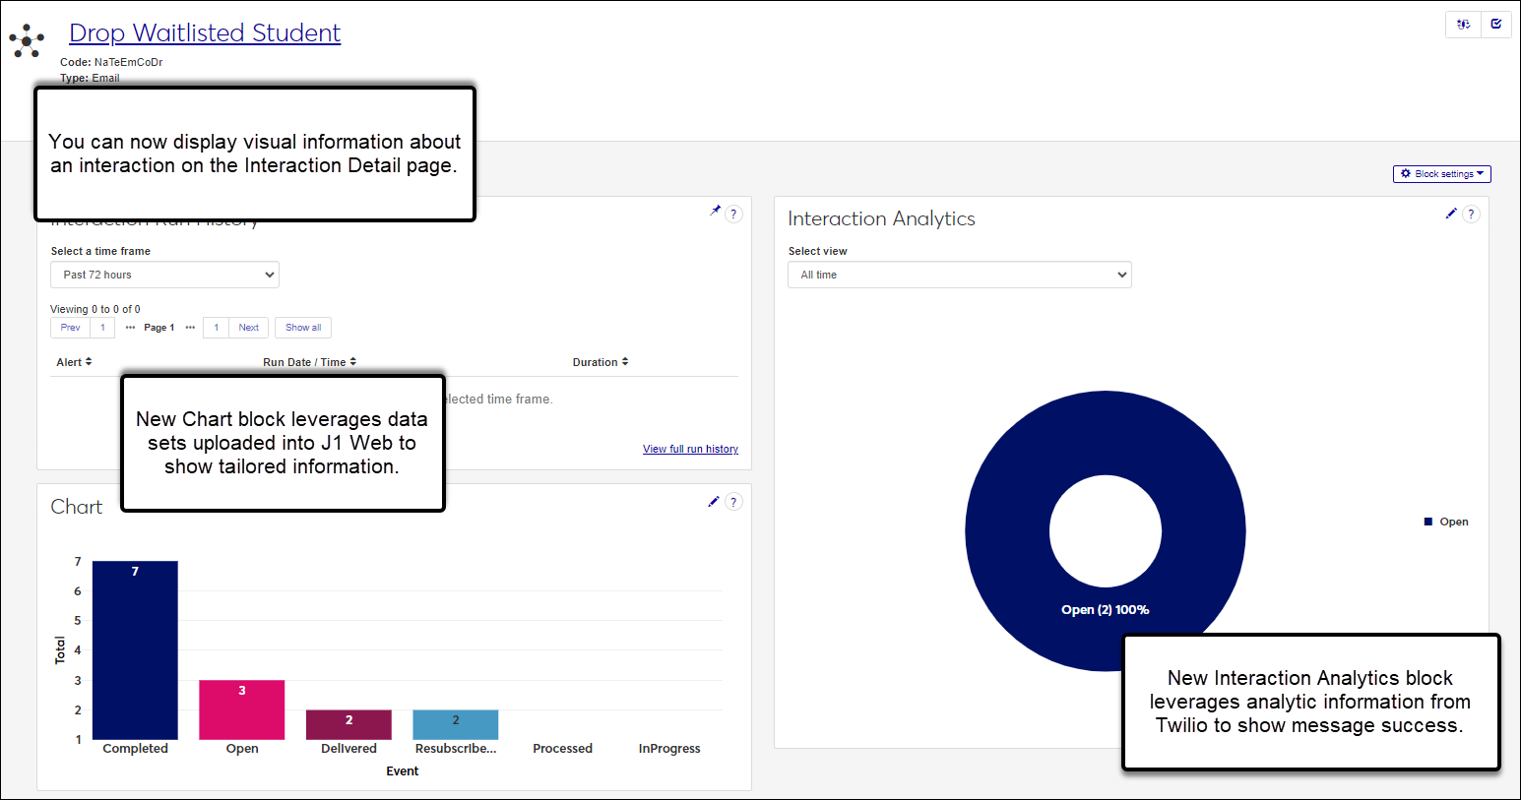Open help for Interaction Run History block
This screenshot has width=1521, height=800.
pos(733,214)
